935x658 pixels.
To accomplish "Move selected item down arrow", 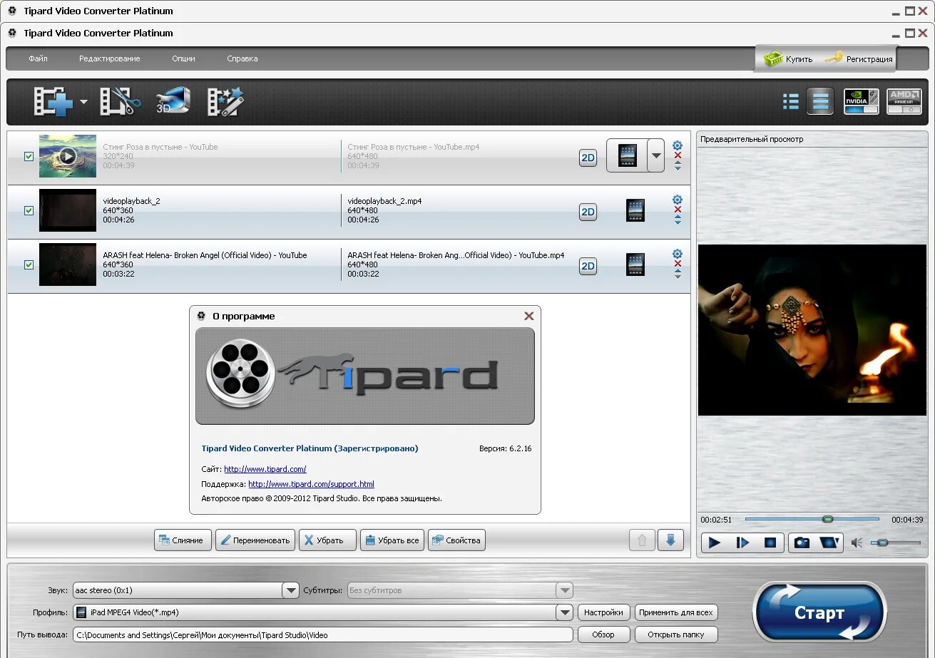I will pos(670,540).
